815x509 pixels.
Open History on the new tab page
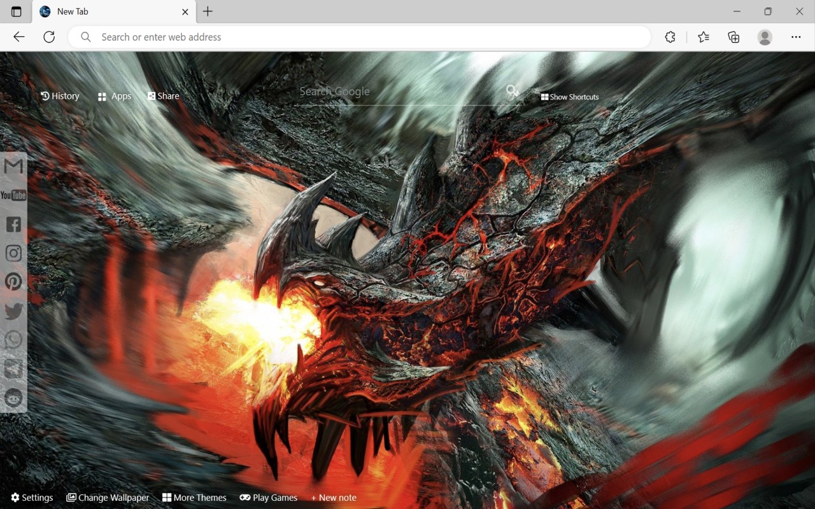coord(60,96)
